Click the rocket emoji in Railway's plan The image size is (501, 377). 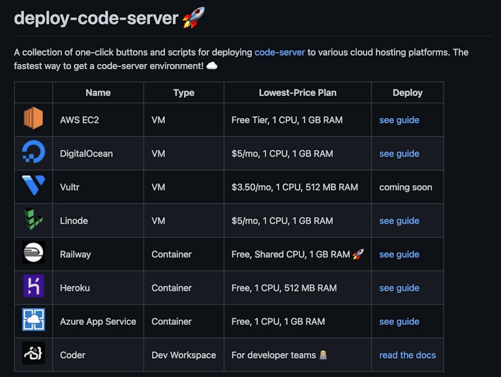(358, 254)
